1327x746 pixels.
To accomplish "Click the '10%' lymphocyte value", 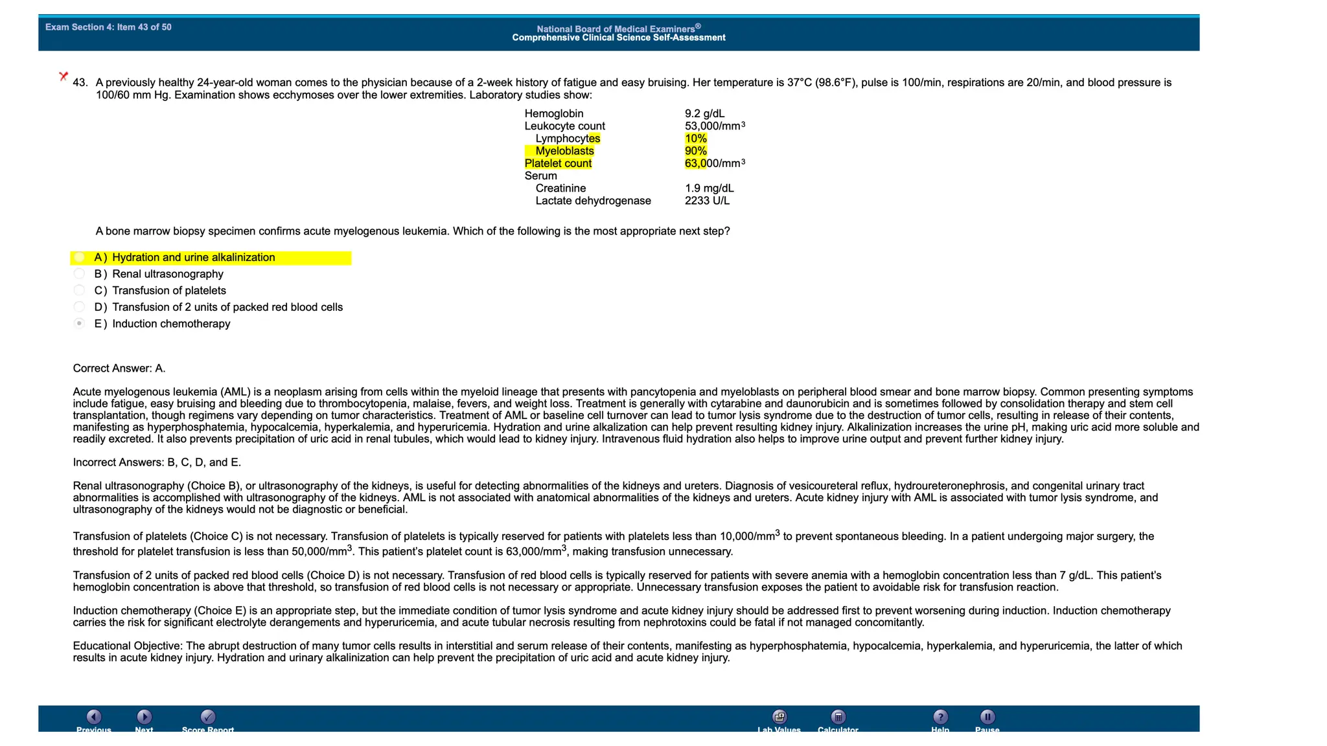I will point(696,139).
